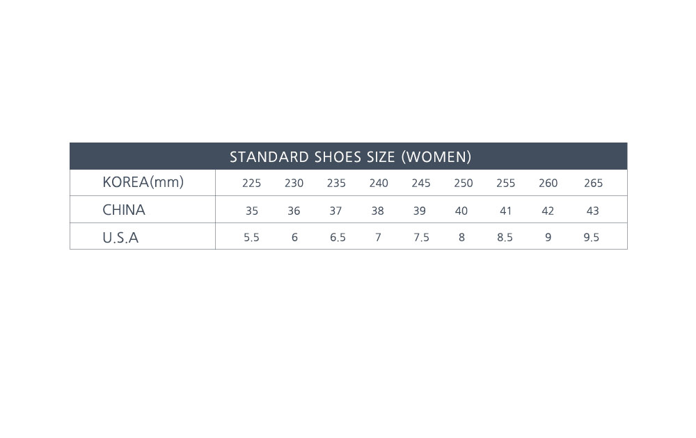This screenshot has height=438, width=696.
Task: Click U.S.A size 9.5 value
Action: pos(591,238)
